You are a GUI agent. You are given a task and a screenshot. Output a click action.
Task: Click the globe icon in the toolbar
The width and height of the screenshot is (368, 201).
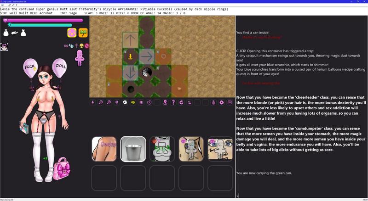117,102
